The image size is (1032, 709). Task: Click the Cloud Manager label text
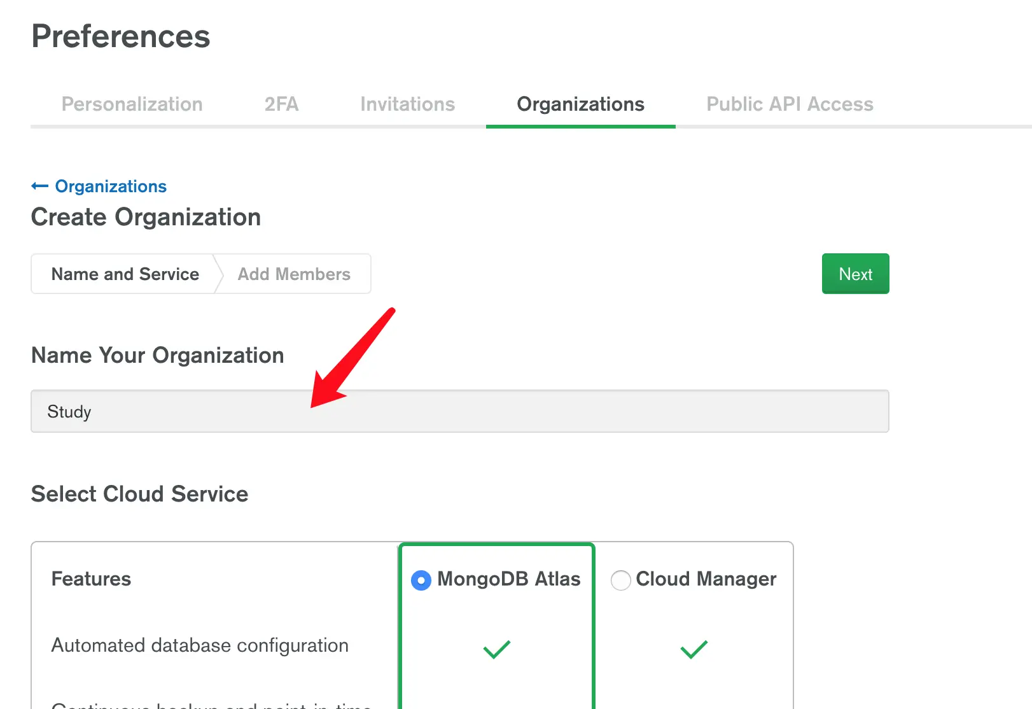[706, 579]
